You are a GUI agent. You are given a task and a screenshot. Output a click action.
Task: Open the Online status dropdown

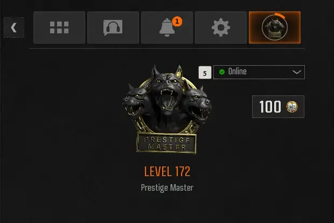(x=259, y=72)
